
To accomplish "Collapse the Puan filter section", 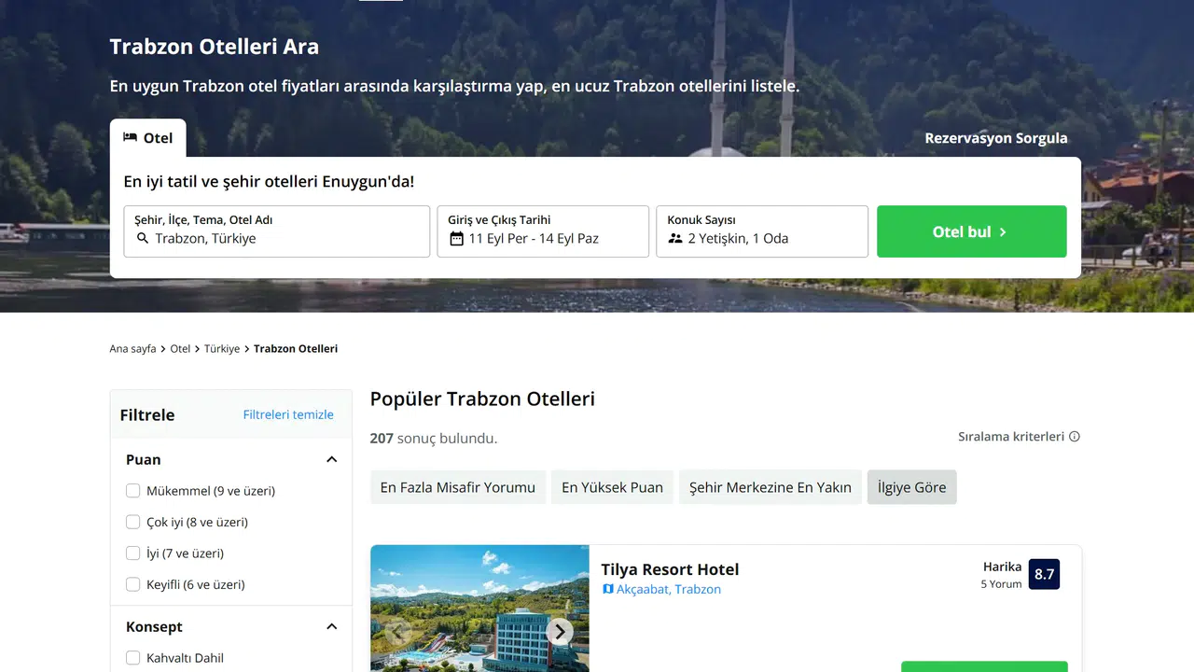I will [331, 460].
